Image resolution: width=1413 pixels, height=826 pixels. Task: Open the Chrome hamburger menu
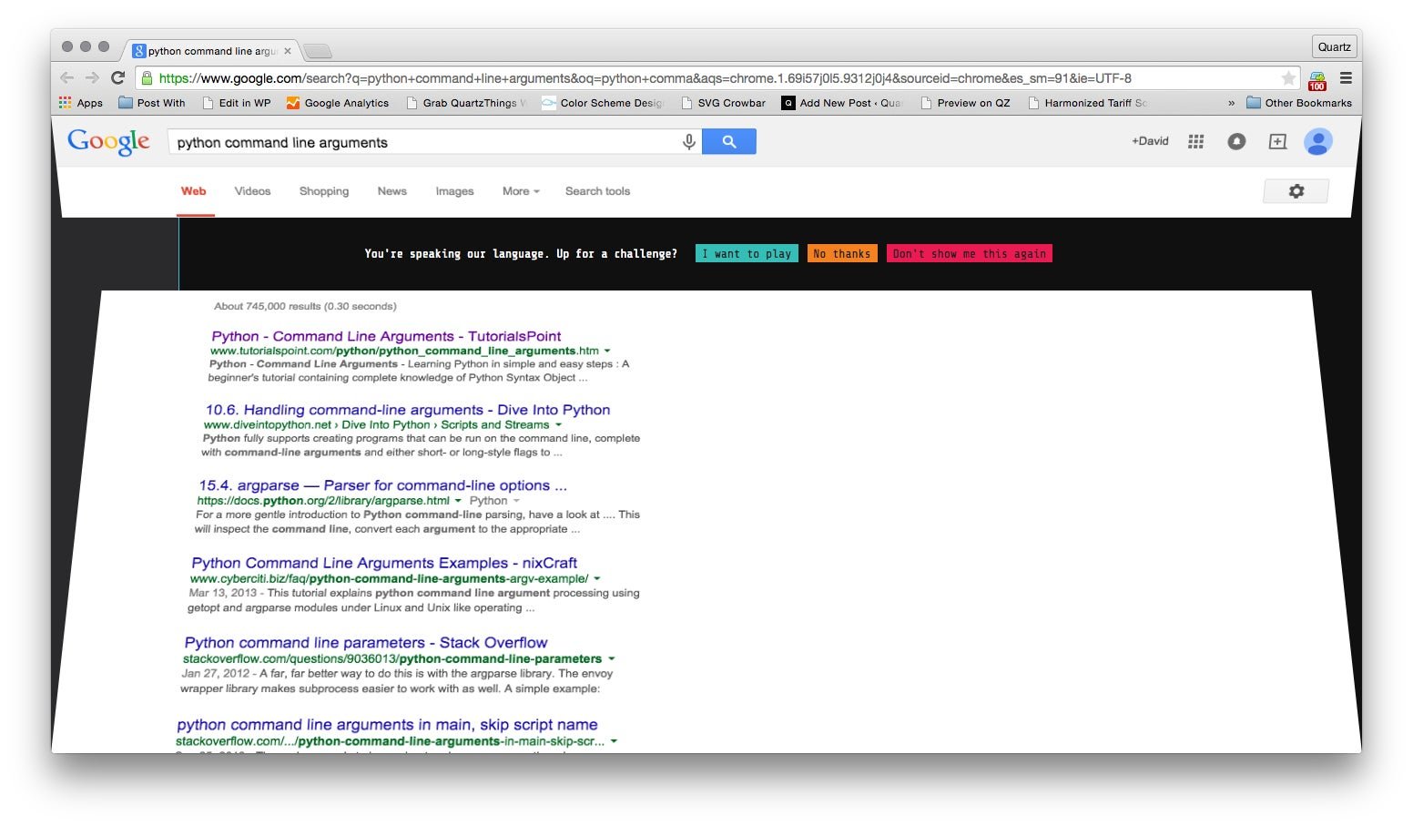coord(1346,78)
